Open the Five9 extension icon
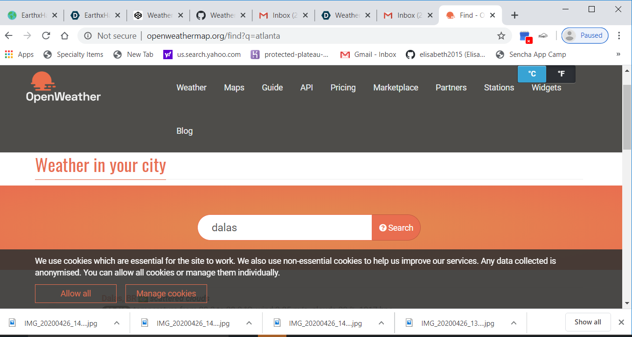The width and height of the screenshot is (632, 337). [543, 36]
